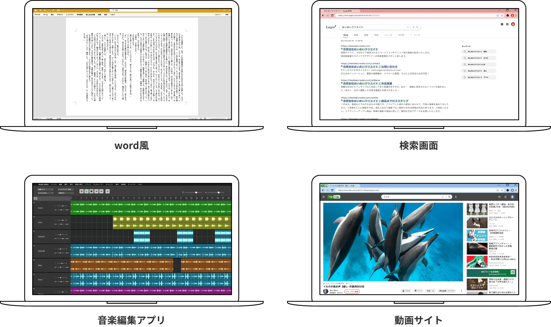Screen dimensions: 551x327
Task: Open the 恐竜アドベンチャー video thumbnail
Action: [477, 248]
